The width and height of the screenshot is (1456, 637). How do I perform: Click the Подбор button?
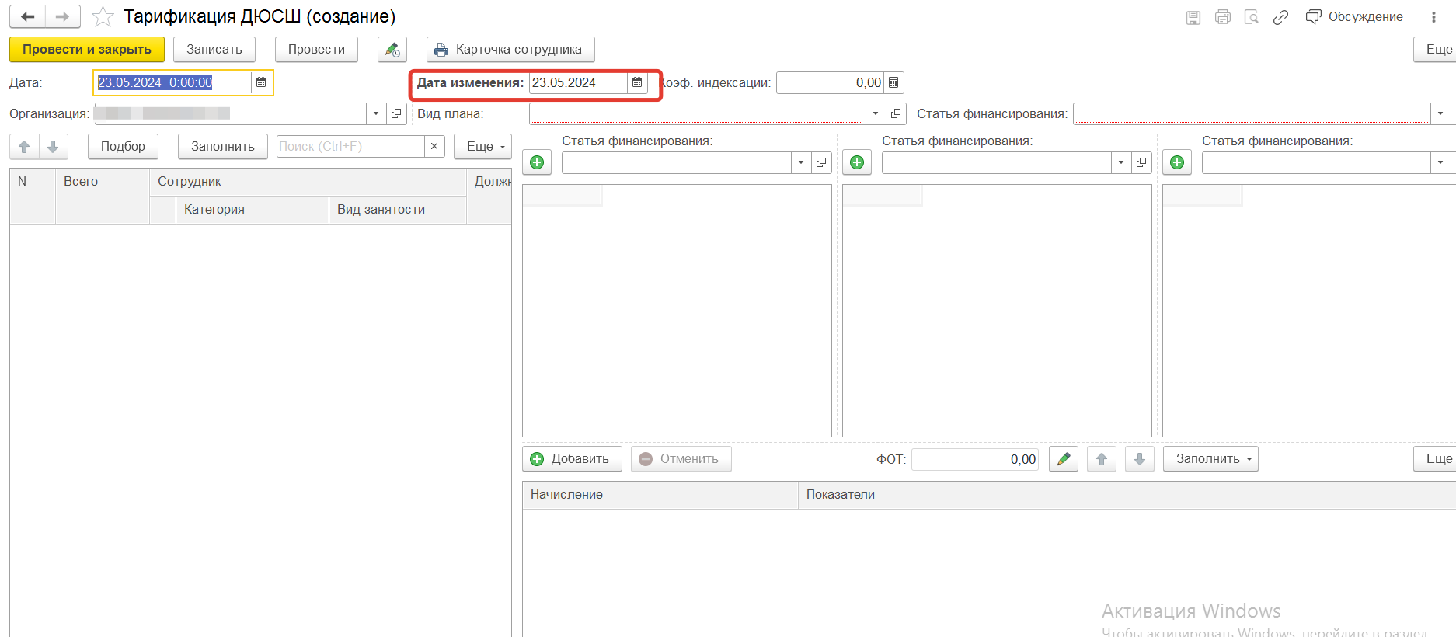point(123,146)
